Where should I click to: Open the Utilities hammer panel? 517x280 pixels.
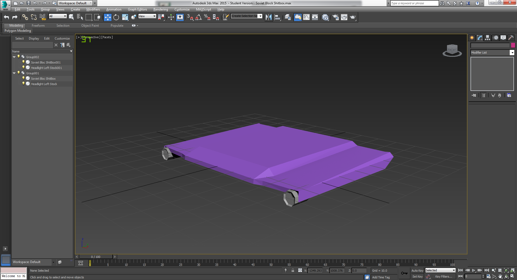tap(511, 38)
